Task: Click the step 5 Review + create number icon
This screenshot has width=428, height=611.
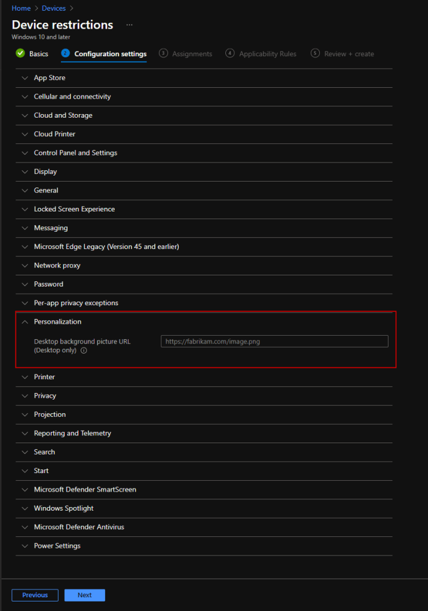Action: [x=315, y=54]
